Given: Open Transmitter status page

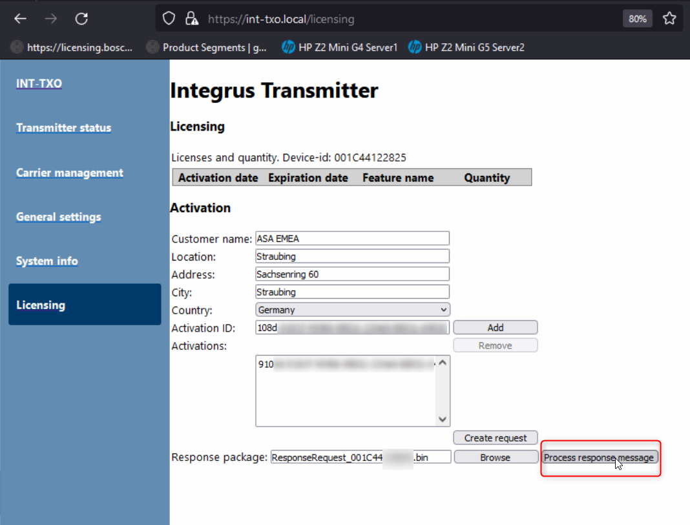Looking at the screenshot, I should click(x=63, y=128).
